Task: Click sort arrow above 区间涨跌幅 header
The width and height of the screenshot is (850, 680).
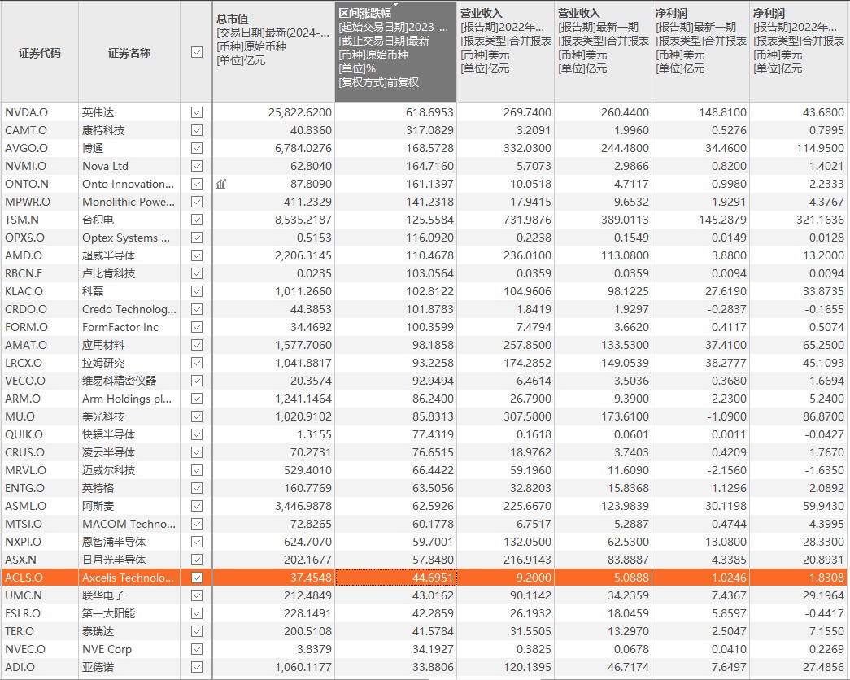Action: pyautogui.click(x=396, y=5)
